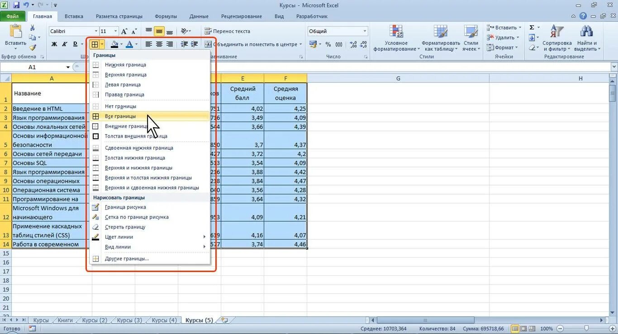618x334 pixels.
Task: Open Excel Help question mark
Action: (584, 16)
